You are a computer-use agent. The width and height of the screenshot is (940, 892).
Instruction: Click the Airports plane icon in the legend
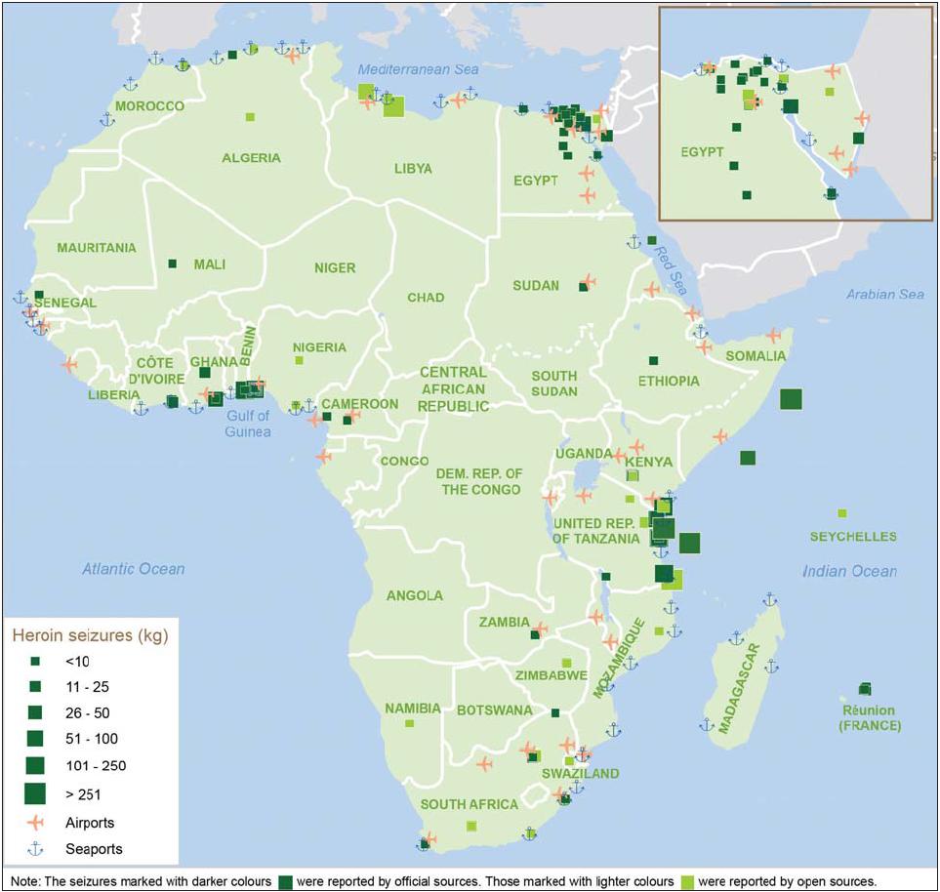[35, 822]
